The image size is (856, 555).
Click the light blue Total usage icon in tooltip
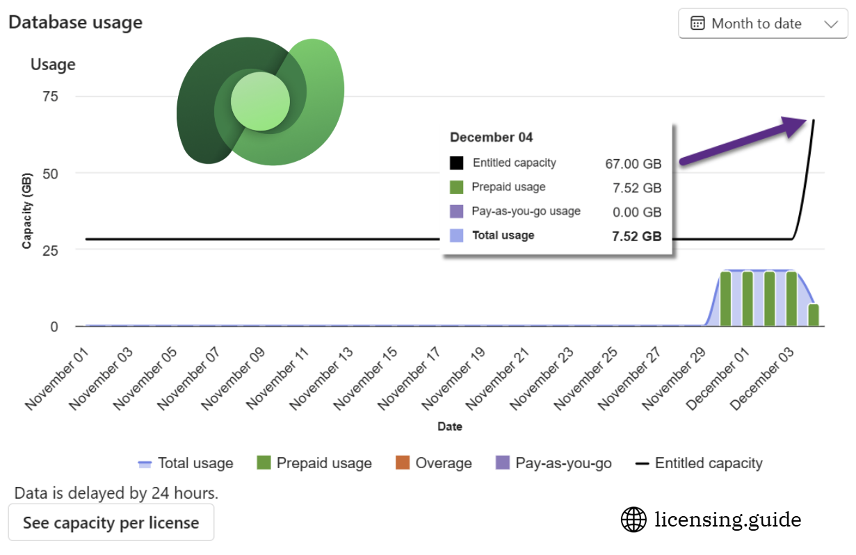coord(456,235)
